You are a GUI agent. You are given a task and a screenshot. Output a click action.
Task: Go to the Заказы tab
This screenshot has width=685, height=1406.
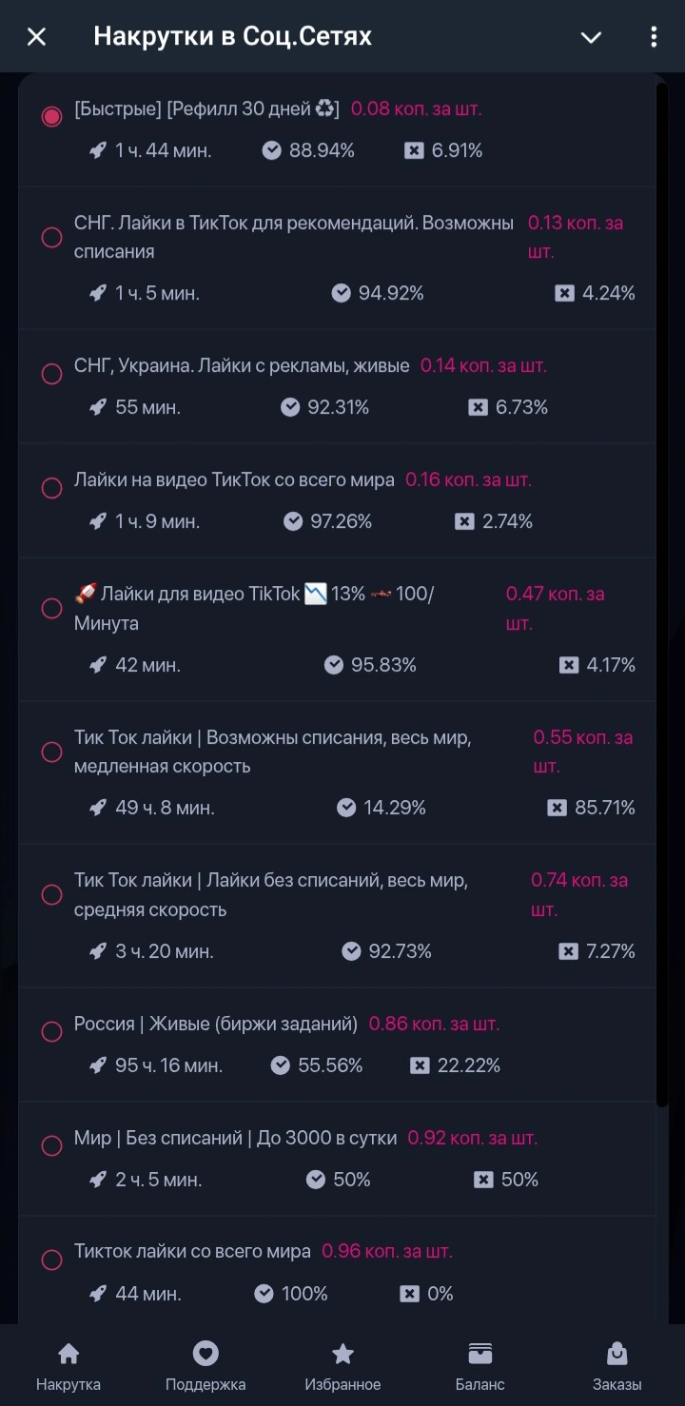pyautogui.click(x=616, y=1366)
